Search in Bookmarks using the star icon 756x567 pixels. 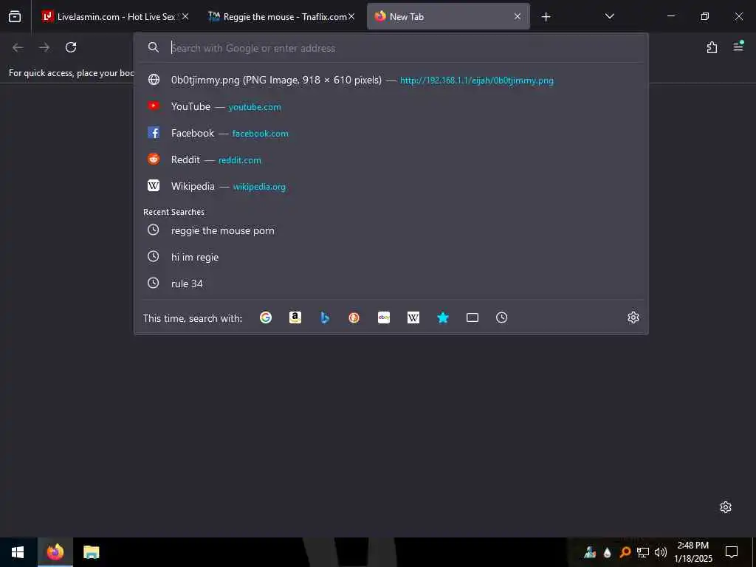click(x=443, y=317)
